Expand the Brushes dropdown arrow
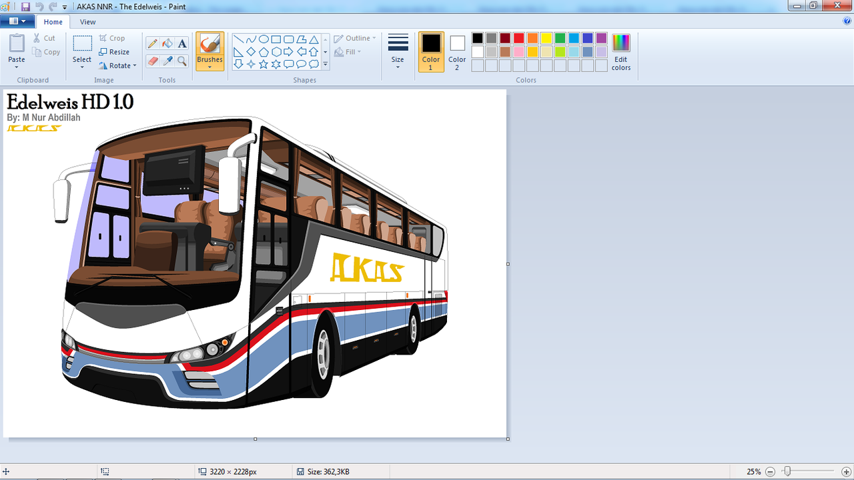Screen dimensions: 854x480 (209, 67)
